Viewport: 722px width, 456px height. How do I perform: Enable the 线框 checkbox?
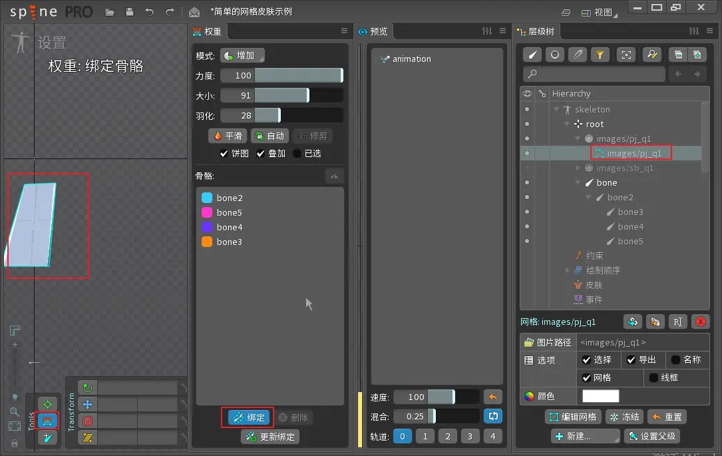653,377
